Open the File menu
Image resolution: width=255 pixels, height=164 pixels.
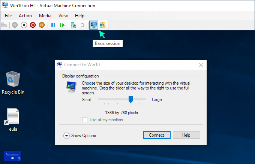click(x=8, y=16)
